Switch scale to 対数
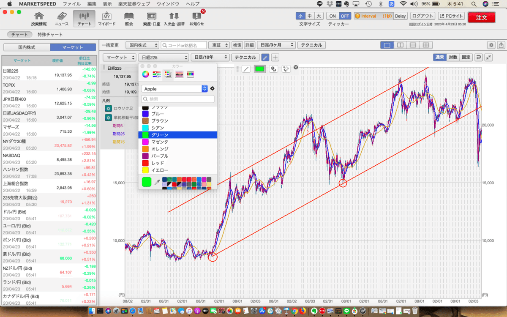The height and width of the screenshot is (317, 507). [453, 57]
